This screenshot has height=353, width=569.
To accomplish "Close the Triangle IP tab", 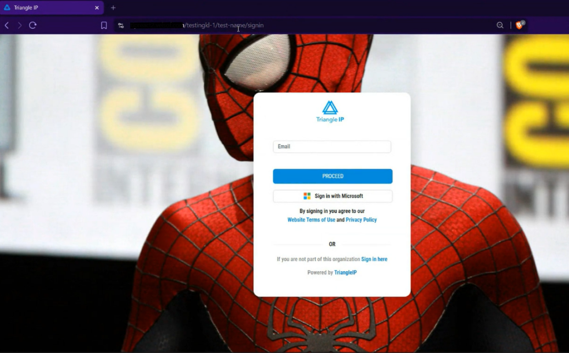I will point(97,8).
